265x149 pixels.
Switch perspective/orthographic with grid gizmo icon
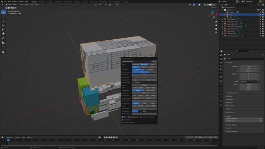pyautogui.click(x=216, y=32)
